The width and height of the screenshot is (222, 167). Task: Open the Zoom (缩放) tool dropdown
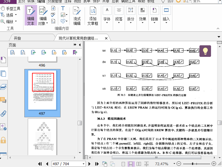[16, 21]
